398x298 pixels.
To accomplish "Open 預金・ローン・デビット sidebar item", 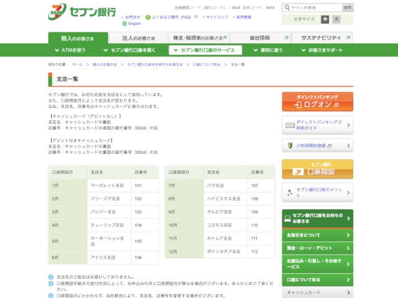I will 318,248.
